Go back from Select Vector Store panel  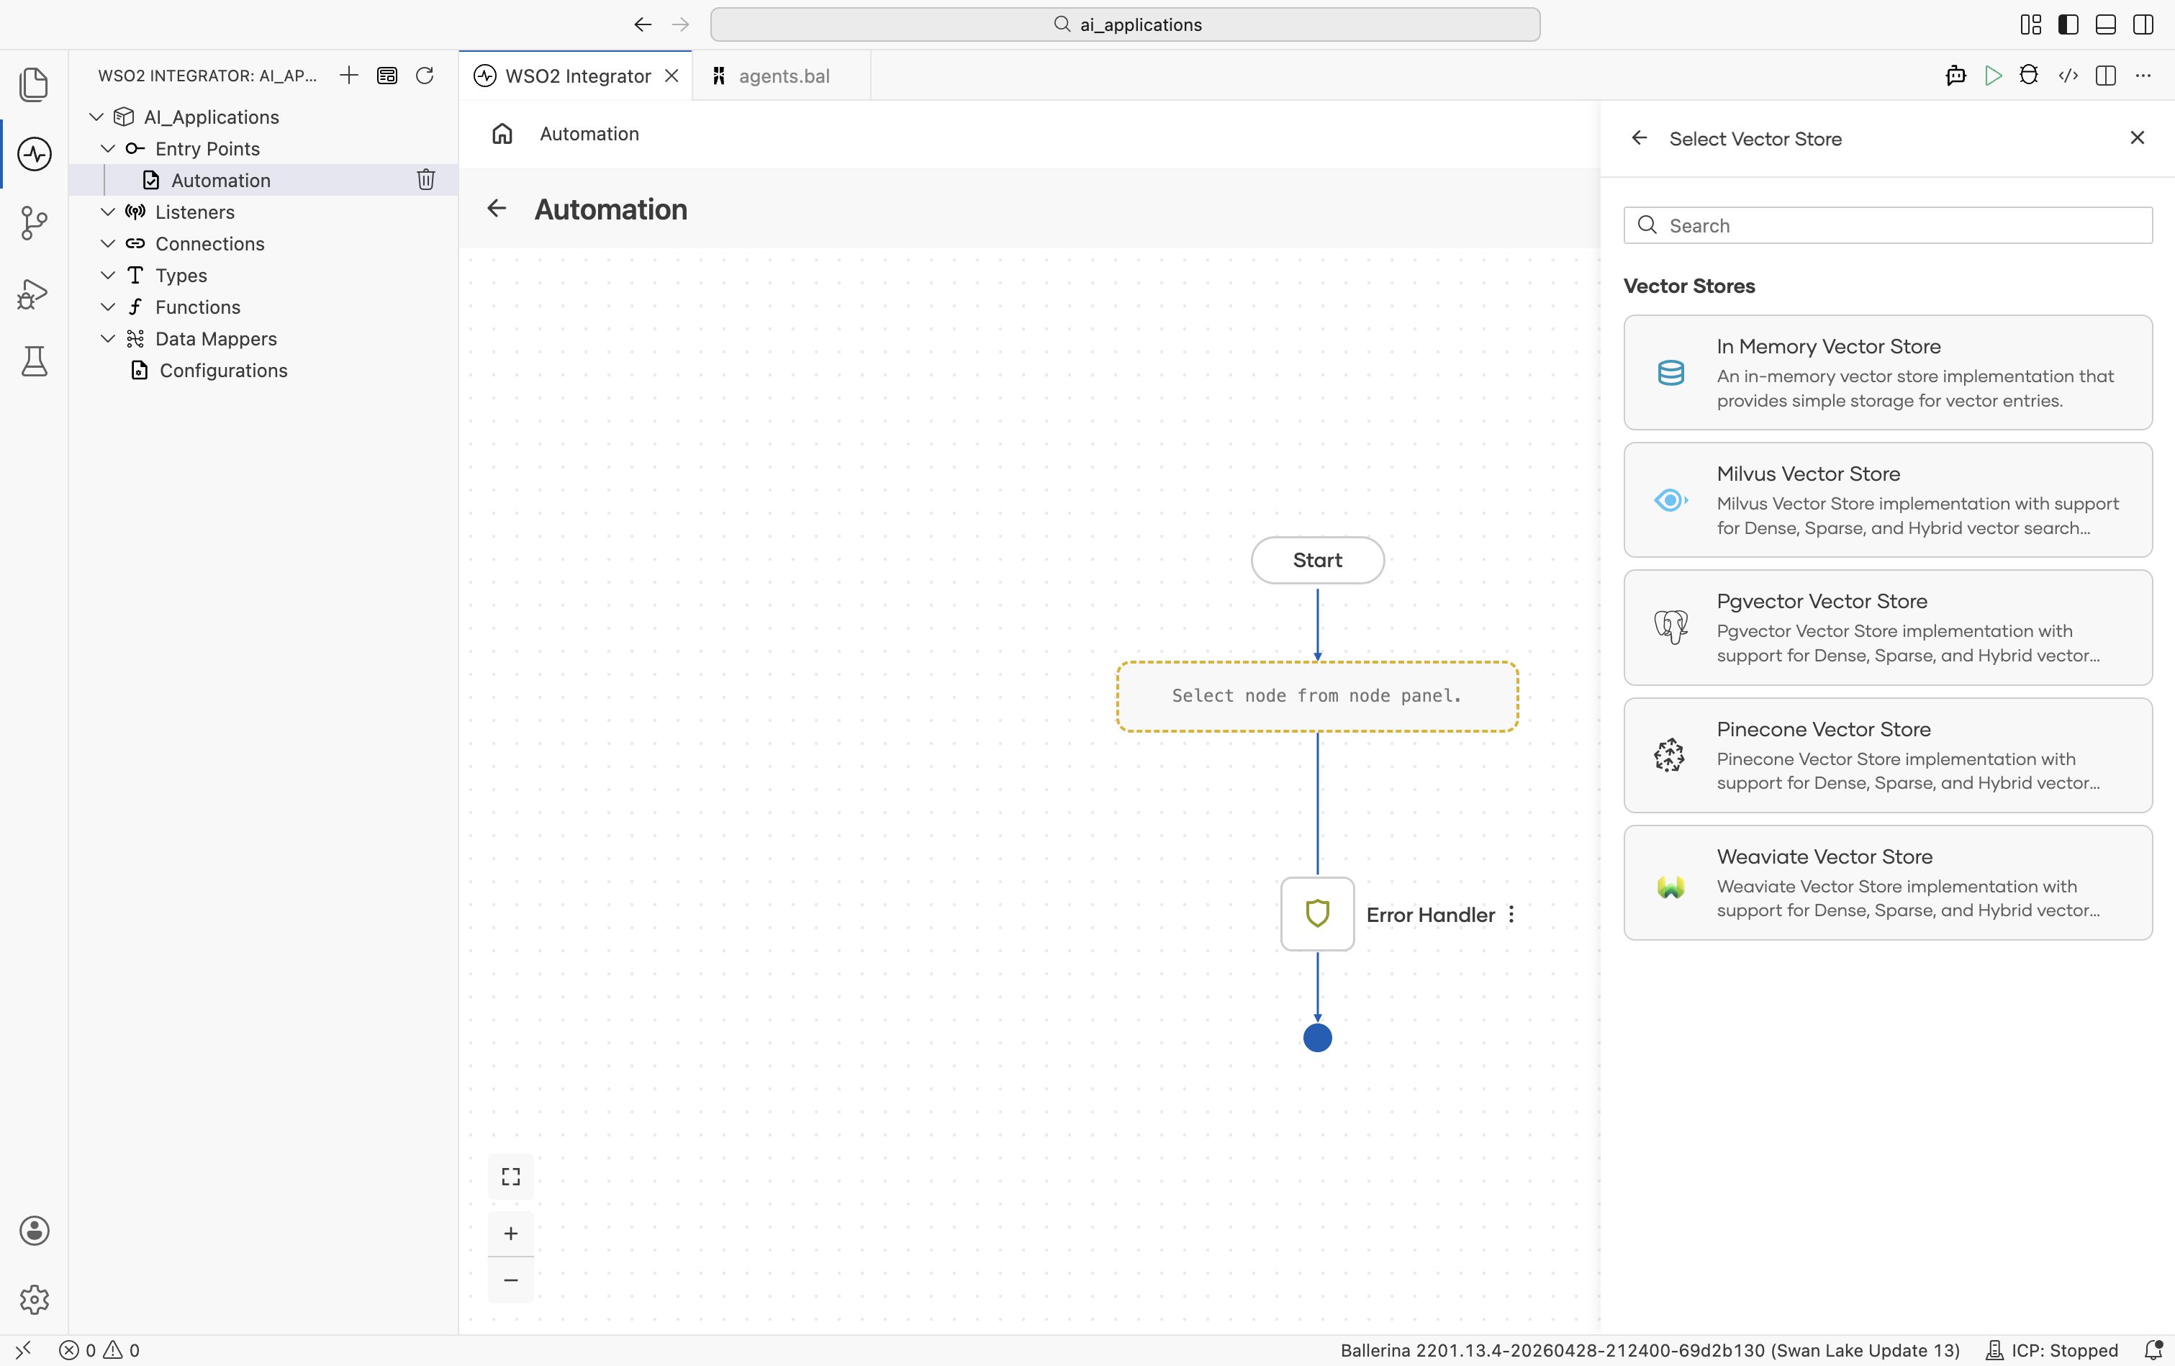click(x=1640, y=138)
